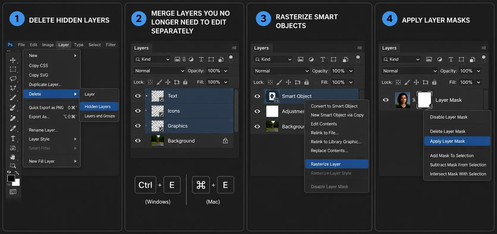Hide the Text layer group
497x234 pixels.
click(138, 96)
